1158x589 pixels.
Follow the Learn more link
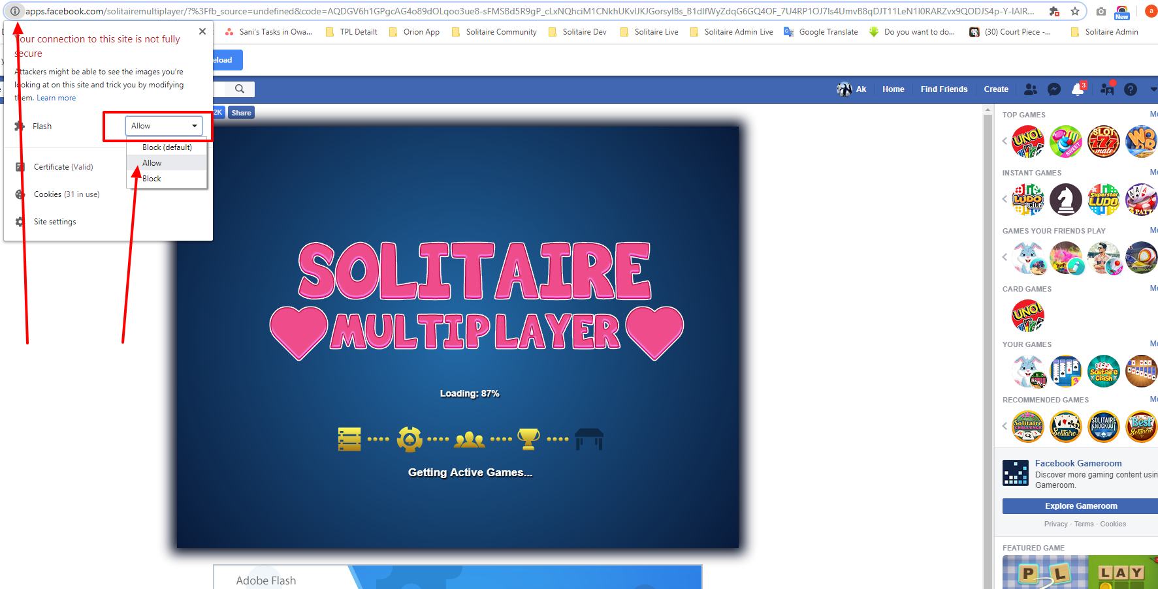(56, 98)
